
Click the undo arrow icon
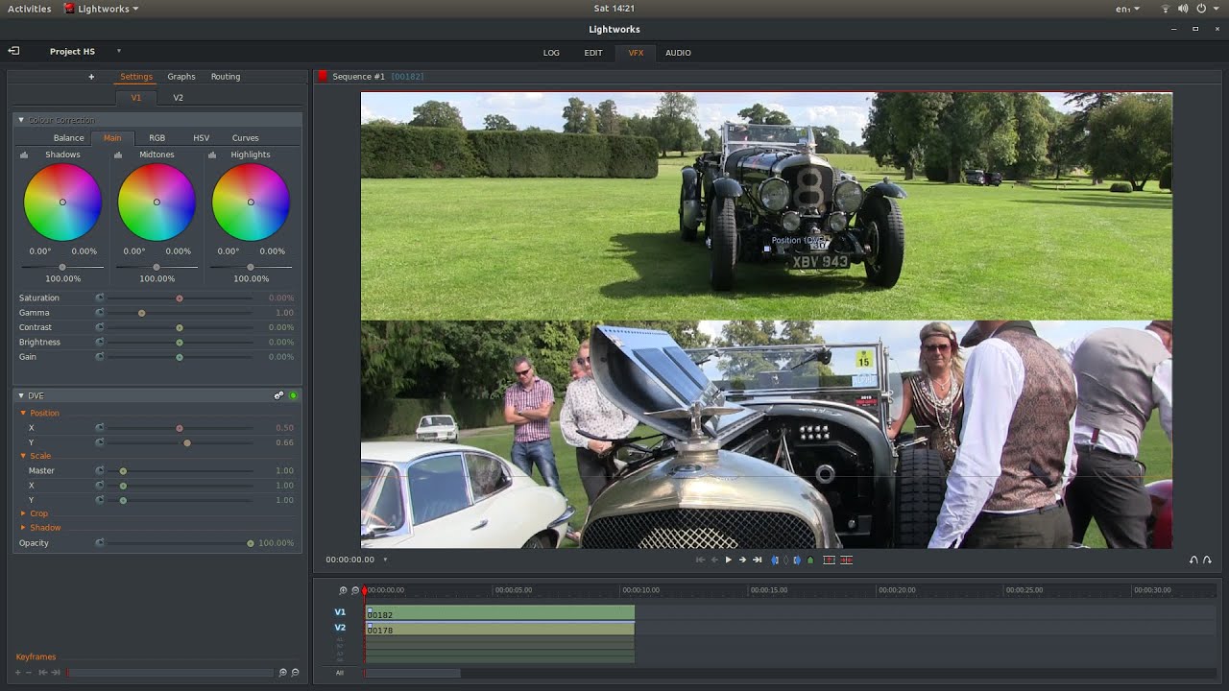[x=1193, y=560]
